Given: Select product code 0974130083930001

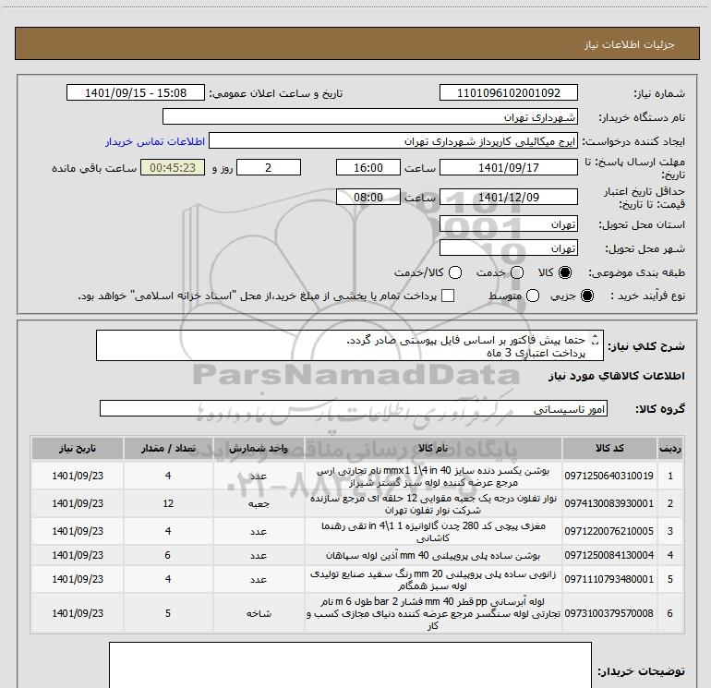Looking at the screenshot, I should coord(609,503).
